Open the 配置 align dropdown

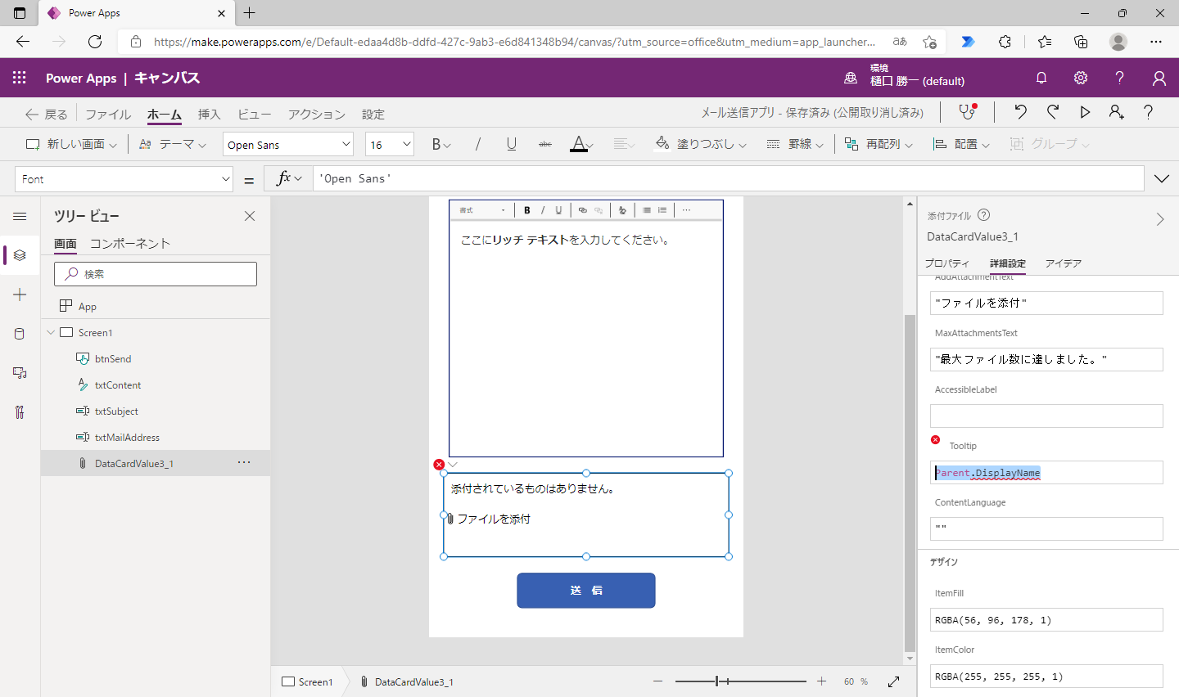click(x=962, y=144)
